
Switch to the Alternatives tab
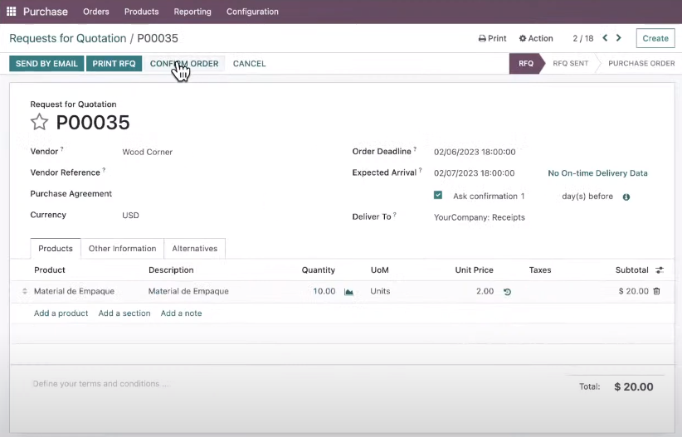[194, 248]
